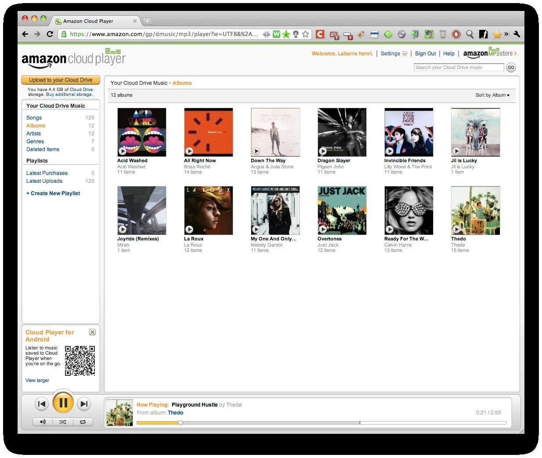Open the volume control speaker icon

pos(43,422)
